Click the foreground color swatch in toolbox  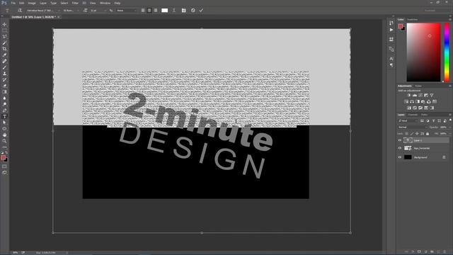click(3, 157)
